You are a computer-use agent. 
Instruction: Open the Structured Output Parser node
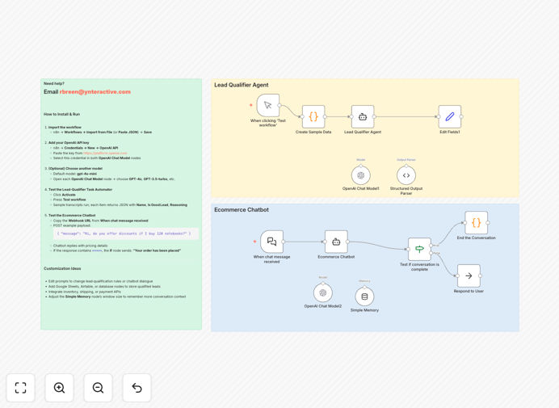406,175
